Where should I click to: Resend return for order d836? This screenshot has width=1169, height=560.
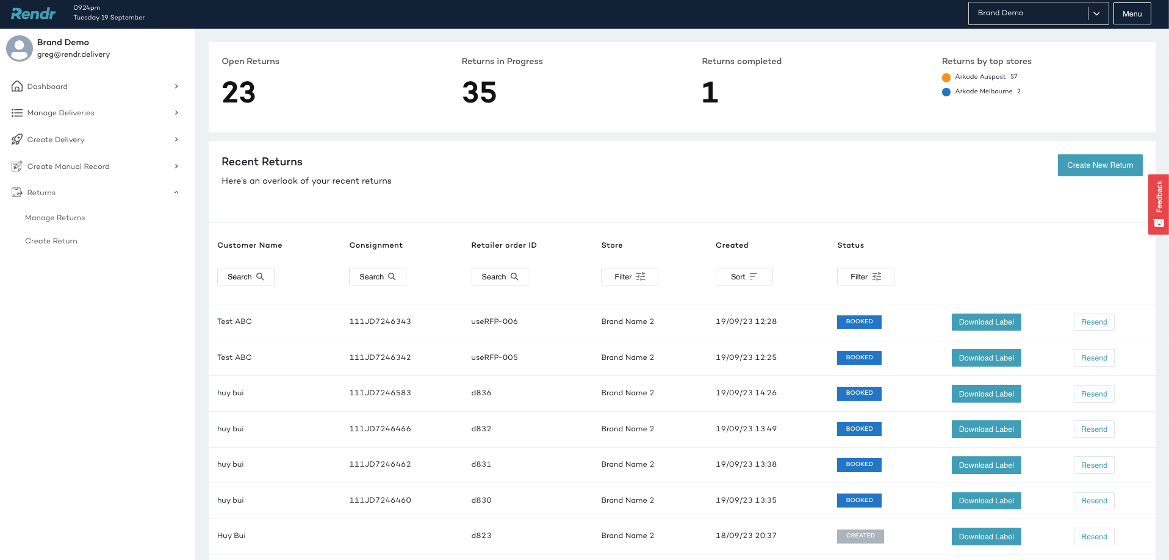(x=1094, y=394)
